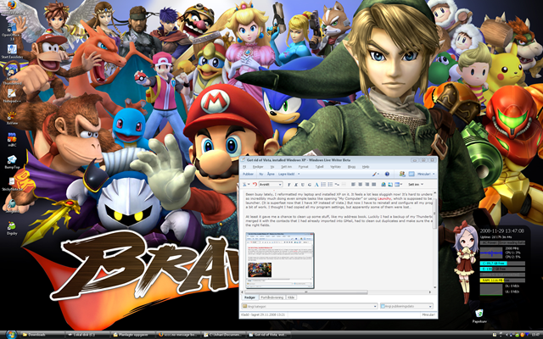The image size is (543, 339).
Task: Click the Underline formatting icon
Action: pyautogui.click(x=303, y=185)
